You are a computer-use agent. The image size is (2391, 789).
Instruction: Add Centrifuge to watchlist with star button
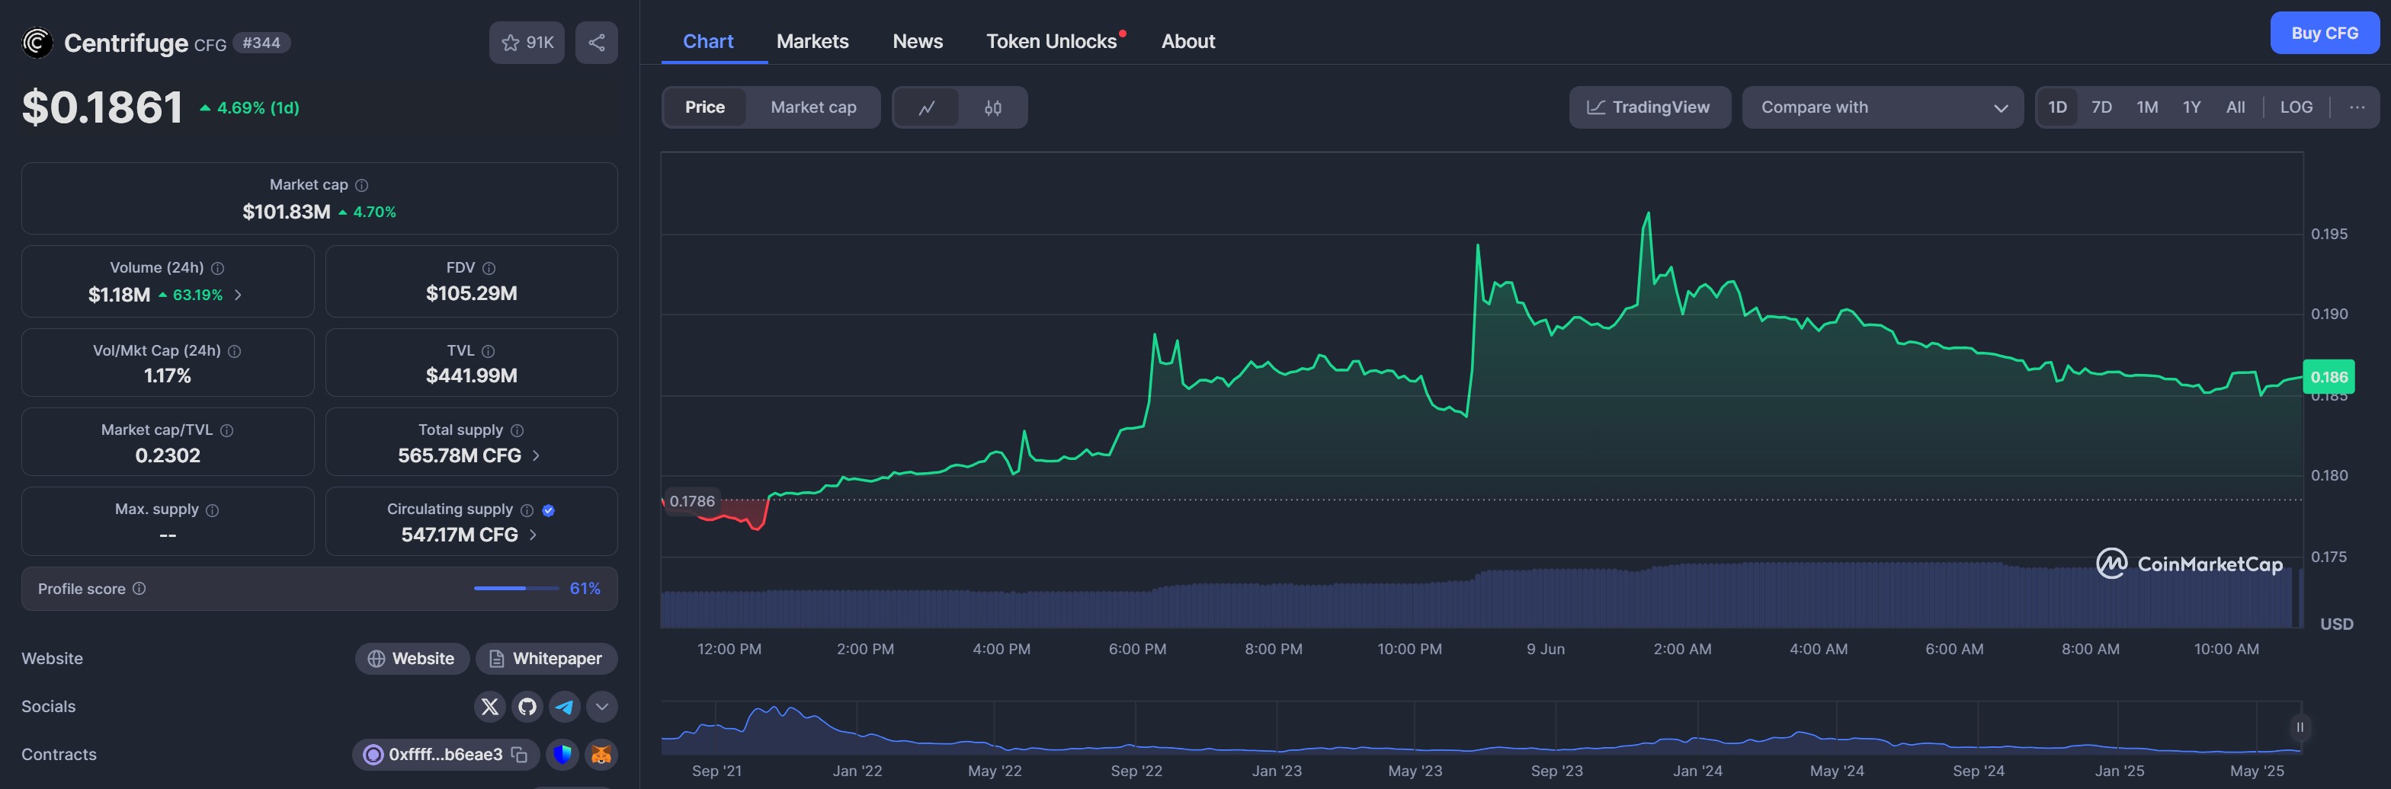tap(526, 43)
